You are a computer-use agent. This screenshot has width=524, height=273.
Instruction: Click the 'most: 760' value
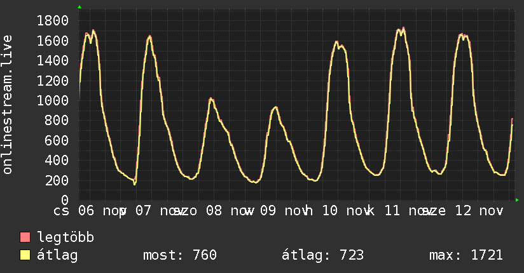click(x=180, y=255)
